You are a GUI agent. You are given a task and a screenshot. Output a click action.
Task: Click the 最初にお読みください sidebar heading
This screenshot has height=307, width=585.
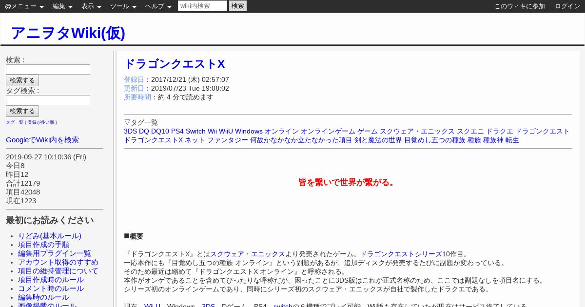(x=50, y=220)
